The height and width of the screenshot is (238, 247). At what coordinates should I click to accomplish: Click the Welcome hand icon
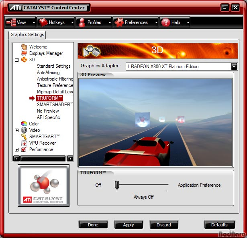click(x=24, y=47)
